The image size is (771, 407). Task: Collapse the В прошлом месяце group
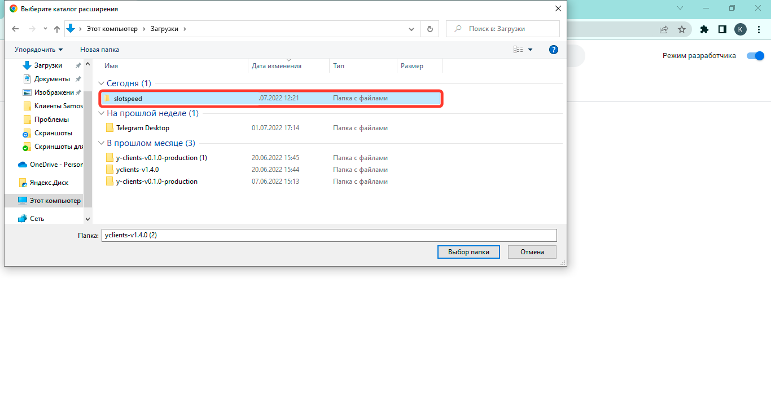pos(102,143)
